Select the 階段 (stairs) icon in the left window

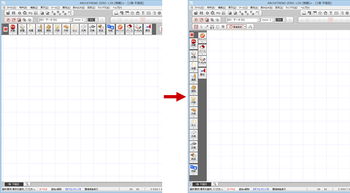[48, 29]
